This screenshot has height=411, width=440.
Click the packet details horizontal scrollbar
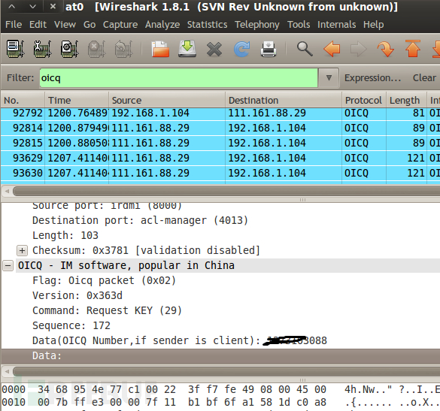(x=226, y=371)
